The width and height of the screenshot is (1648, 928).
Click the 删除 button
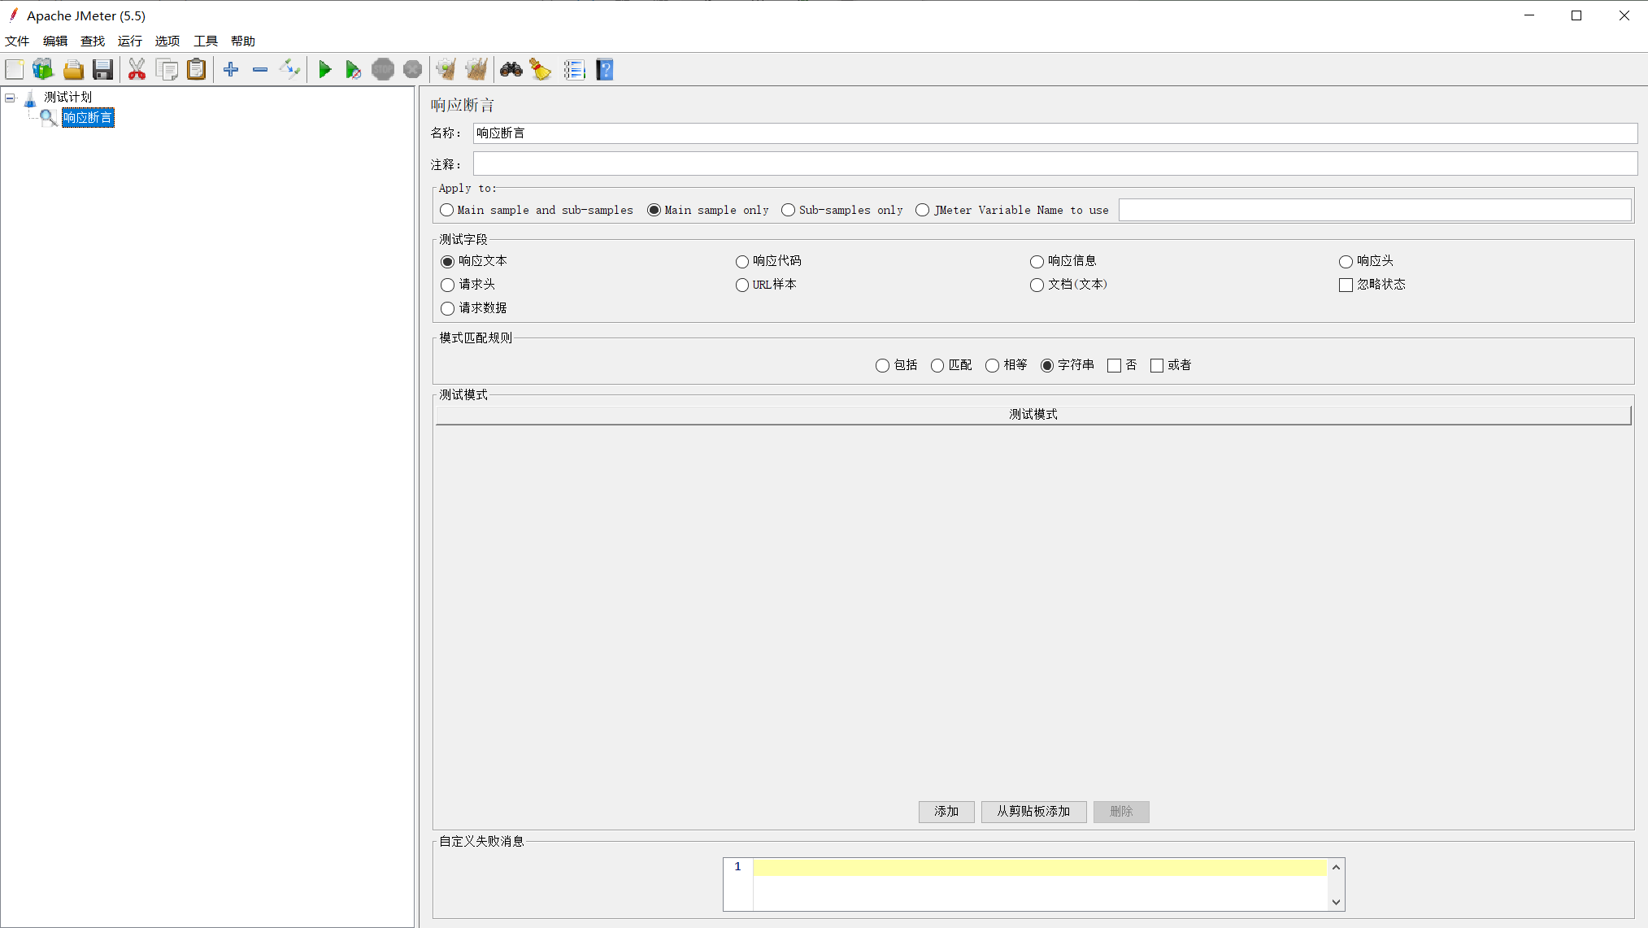1121,812
